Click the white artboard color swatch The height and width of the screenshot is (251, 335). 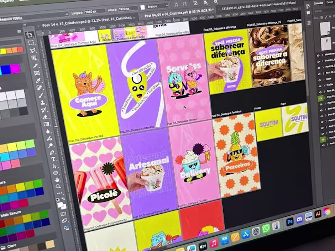click(x=142, y=8)
